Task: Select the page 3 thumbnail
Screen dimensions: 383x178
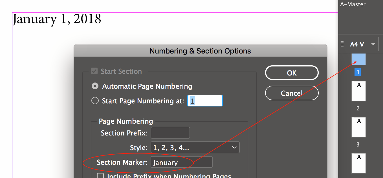Action: [x=358, y=127]
